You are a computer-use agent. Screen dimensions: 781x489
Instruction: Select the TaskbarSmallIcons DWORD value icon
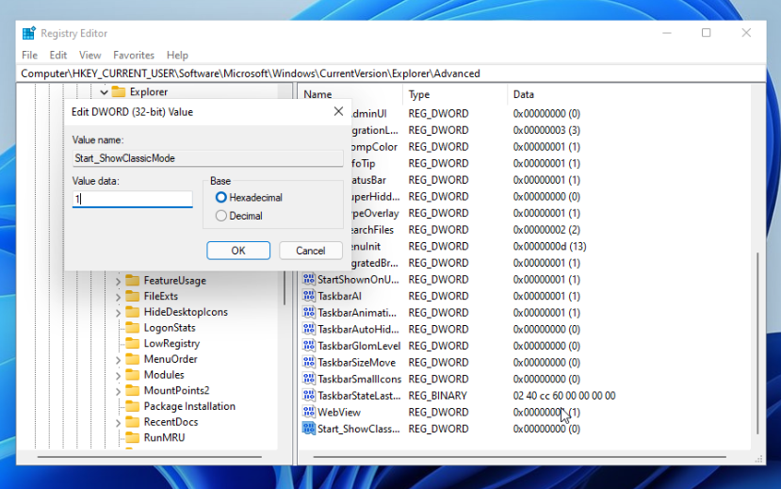click(308, 379)
